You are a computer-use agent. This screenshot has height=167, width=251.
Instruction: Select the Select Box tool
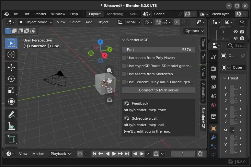pos(11,43)
